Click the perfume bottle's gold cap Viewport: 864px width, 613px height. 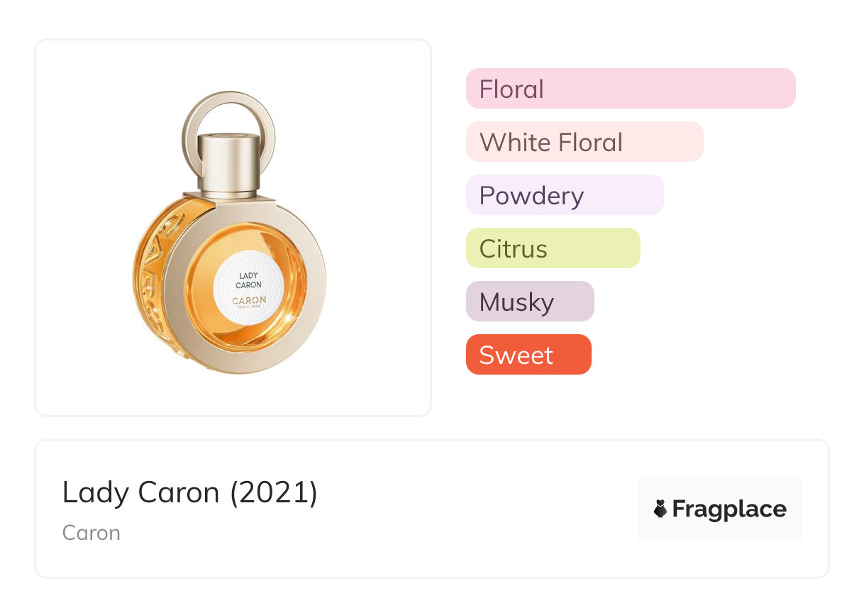(x=228, y=158)
